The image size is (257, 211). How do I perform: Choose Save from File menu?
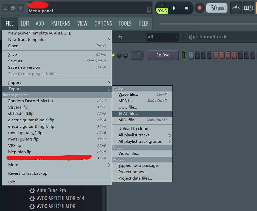click(57, 55)
